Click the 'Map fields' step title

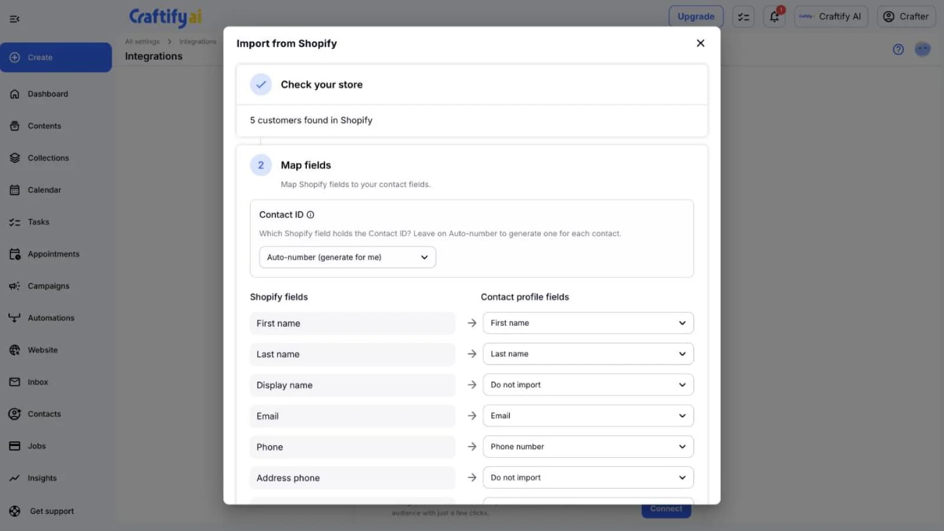pos(306,165)
